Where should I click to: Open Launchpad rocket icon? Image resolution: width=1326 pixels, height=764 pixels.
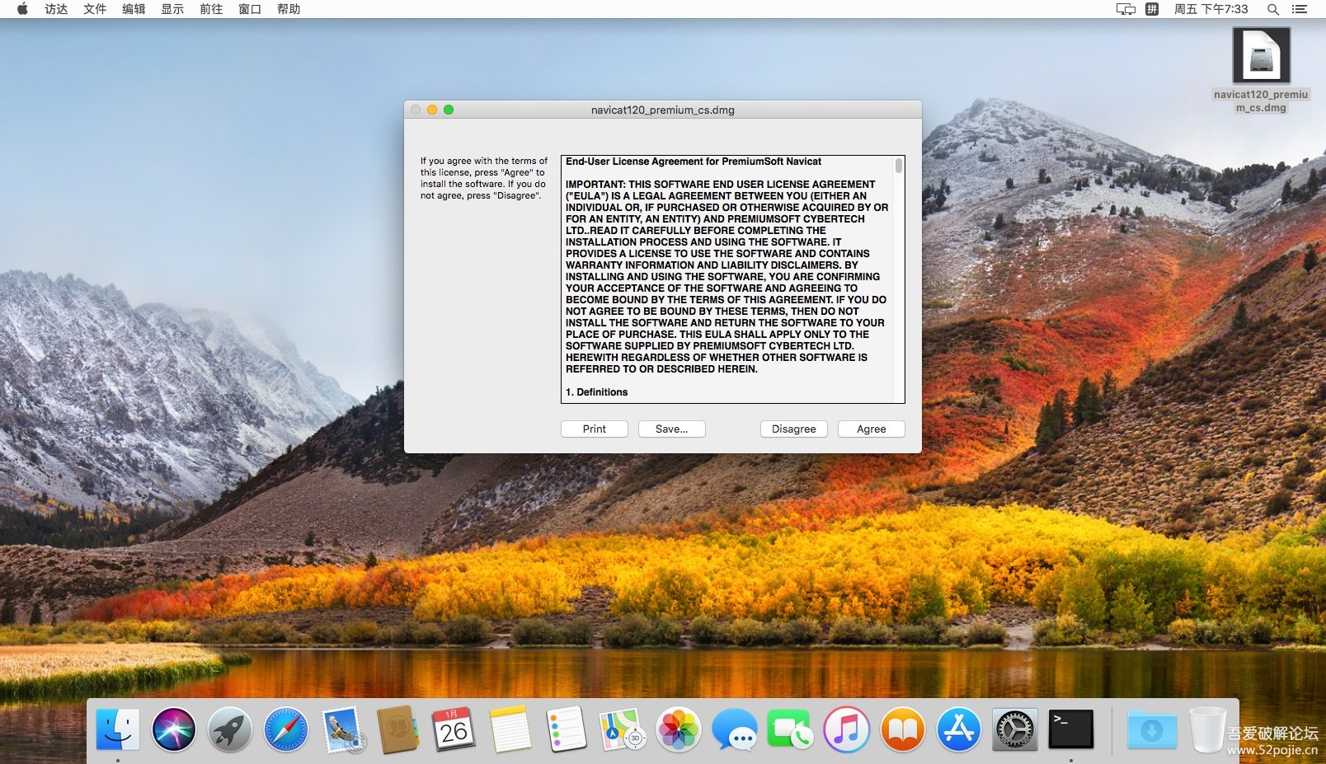229,729
